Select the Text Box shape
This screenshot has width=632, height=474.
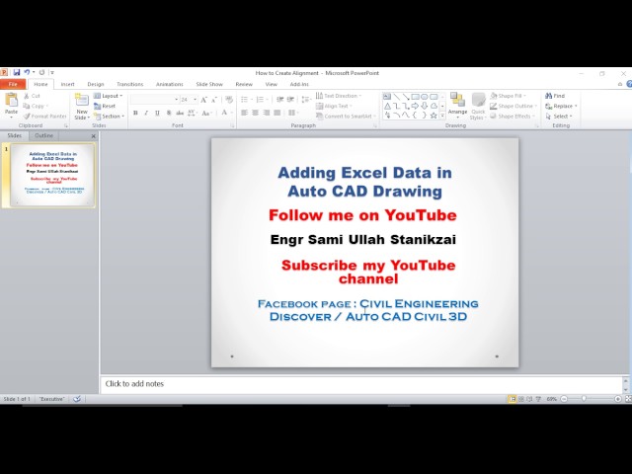[387, 97]
